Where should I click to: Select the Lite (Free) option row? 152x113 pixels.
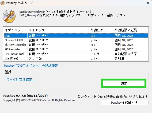pyautogui.click(x=76, y=58)
